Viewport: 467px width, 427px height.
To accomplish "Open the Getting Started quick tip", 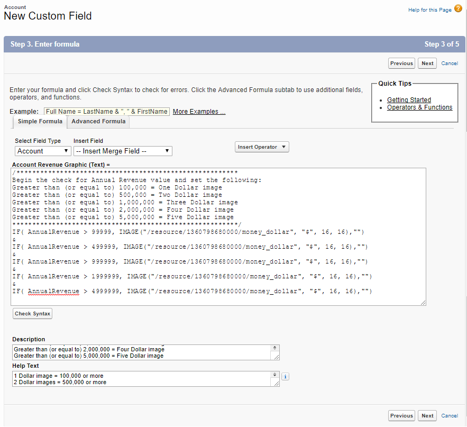I will pos(409,100).
